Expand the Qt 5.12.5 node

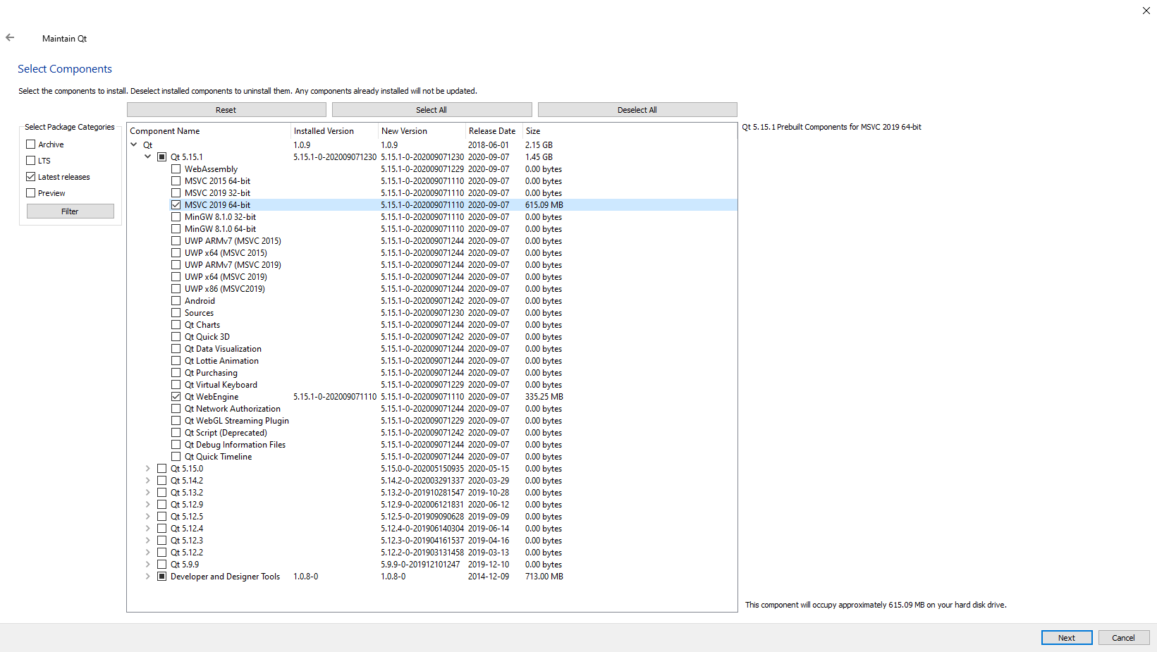point(147,516)
